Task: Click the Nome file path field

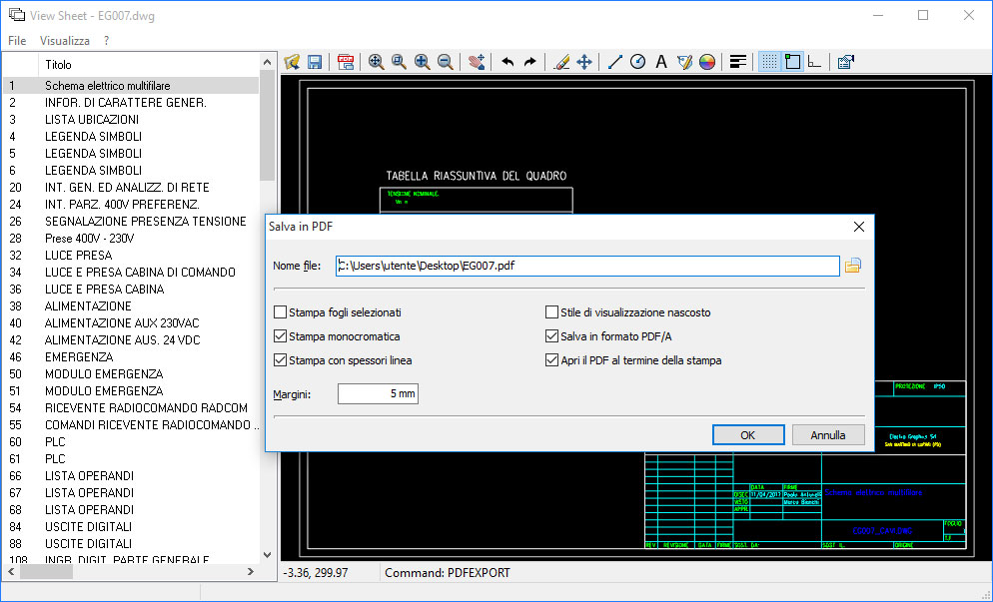Action: click(x=587, y=266)
